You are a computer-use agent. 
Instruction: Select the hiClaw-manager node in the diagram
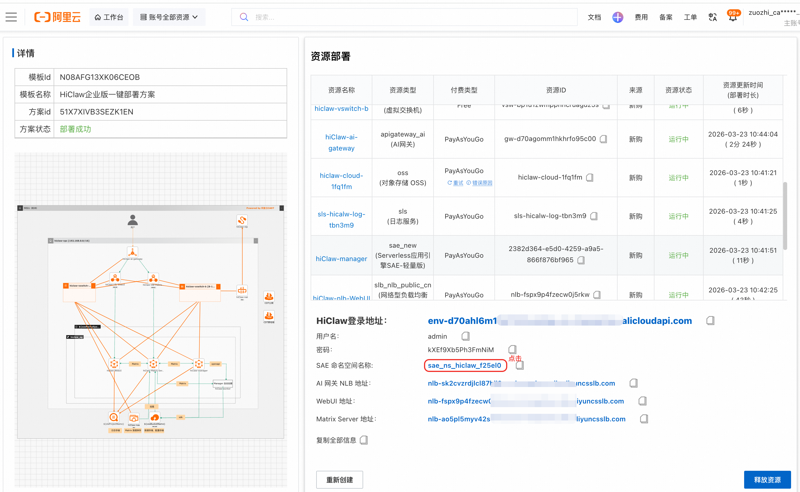pos(199,364)
